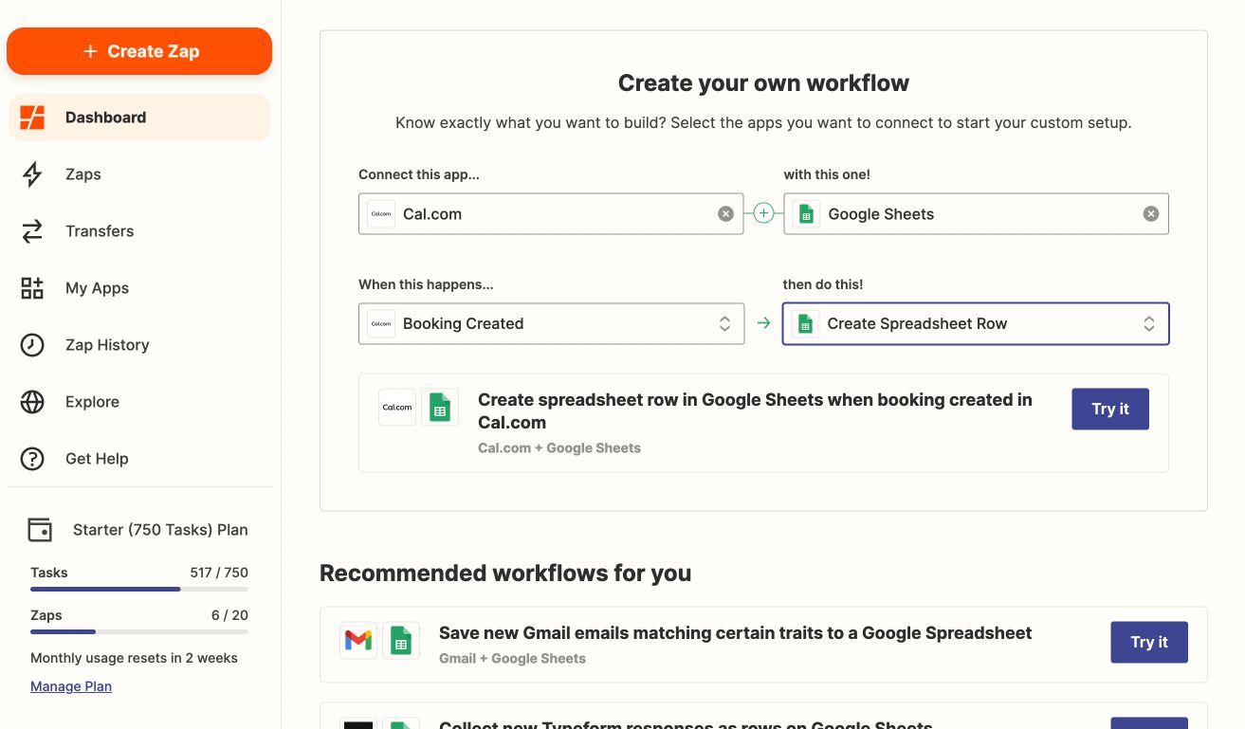Click the Create Zap button
Image resolution: width=1245 pixels, height=729 pixels.
pyautogui.click(x=139, y=51)
